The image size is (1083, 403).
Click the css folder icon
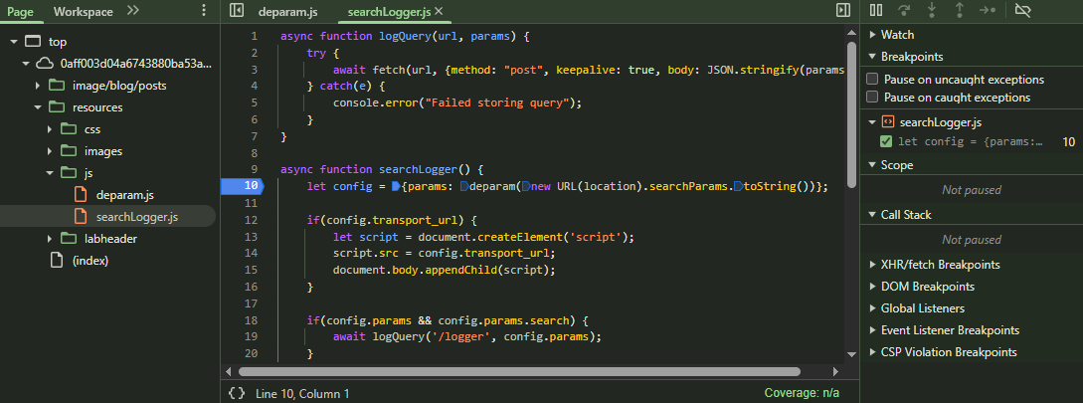click(69, 129)
